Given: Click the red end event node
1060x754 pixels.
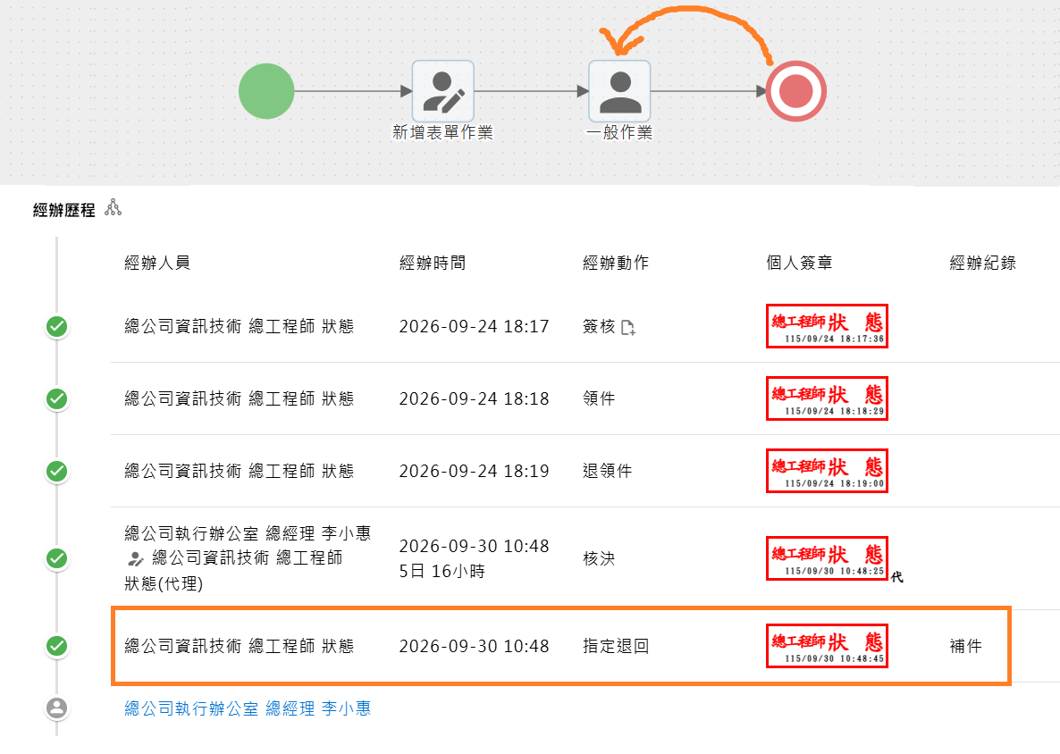Looking at the screenshot, I should [795, 91].
